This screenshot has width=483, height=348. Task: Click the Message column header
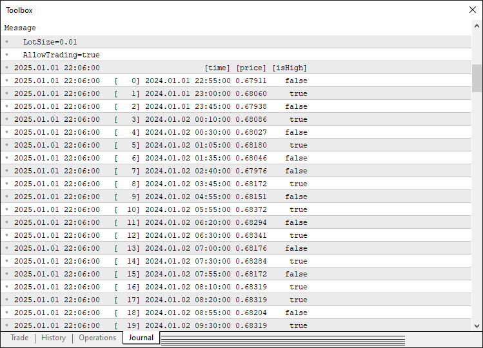click(x=20, y=28)
